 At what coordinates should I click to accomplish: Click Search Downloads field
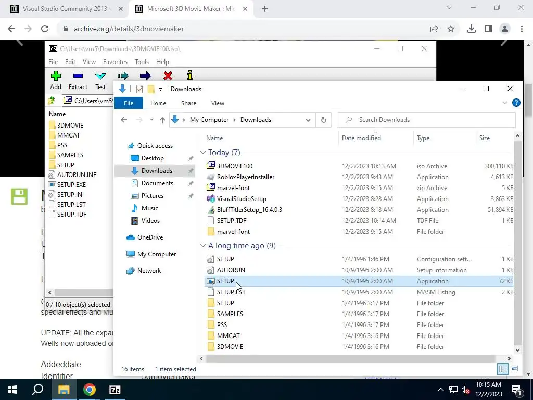click(x=427, y=120)
